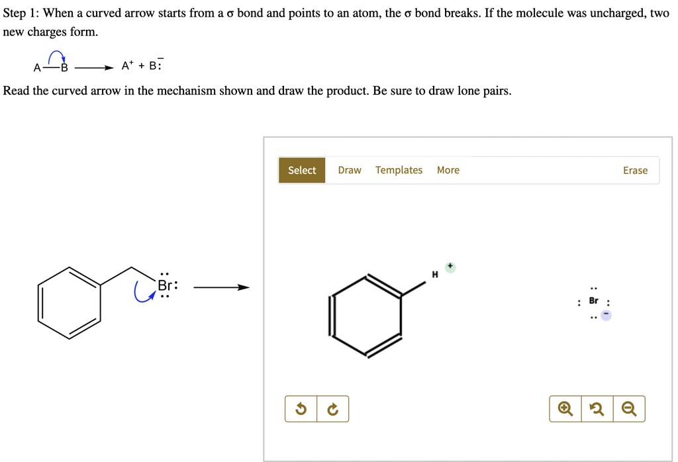Click the plus charge badge on the H atom
Viewport: 678px width, 462px height.
(450, 265)
